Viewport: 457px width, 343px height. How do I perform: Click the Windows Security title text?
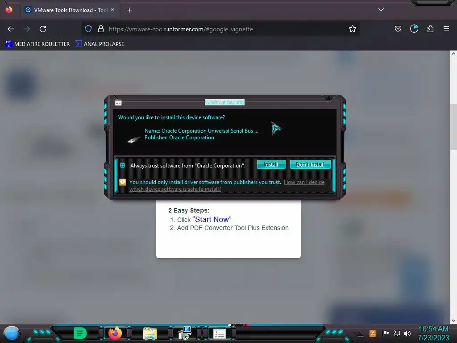point(225,102)
